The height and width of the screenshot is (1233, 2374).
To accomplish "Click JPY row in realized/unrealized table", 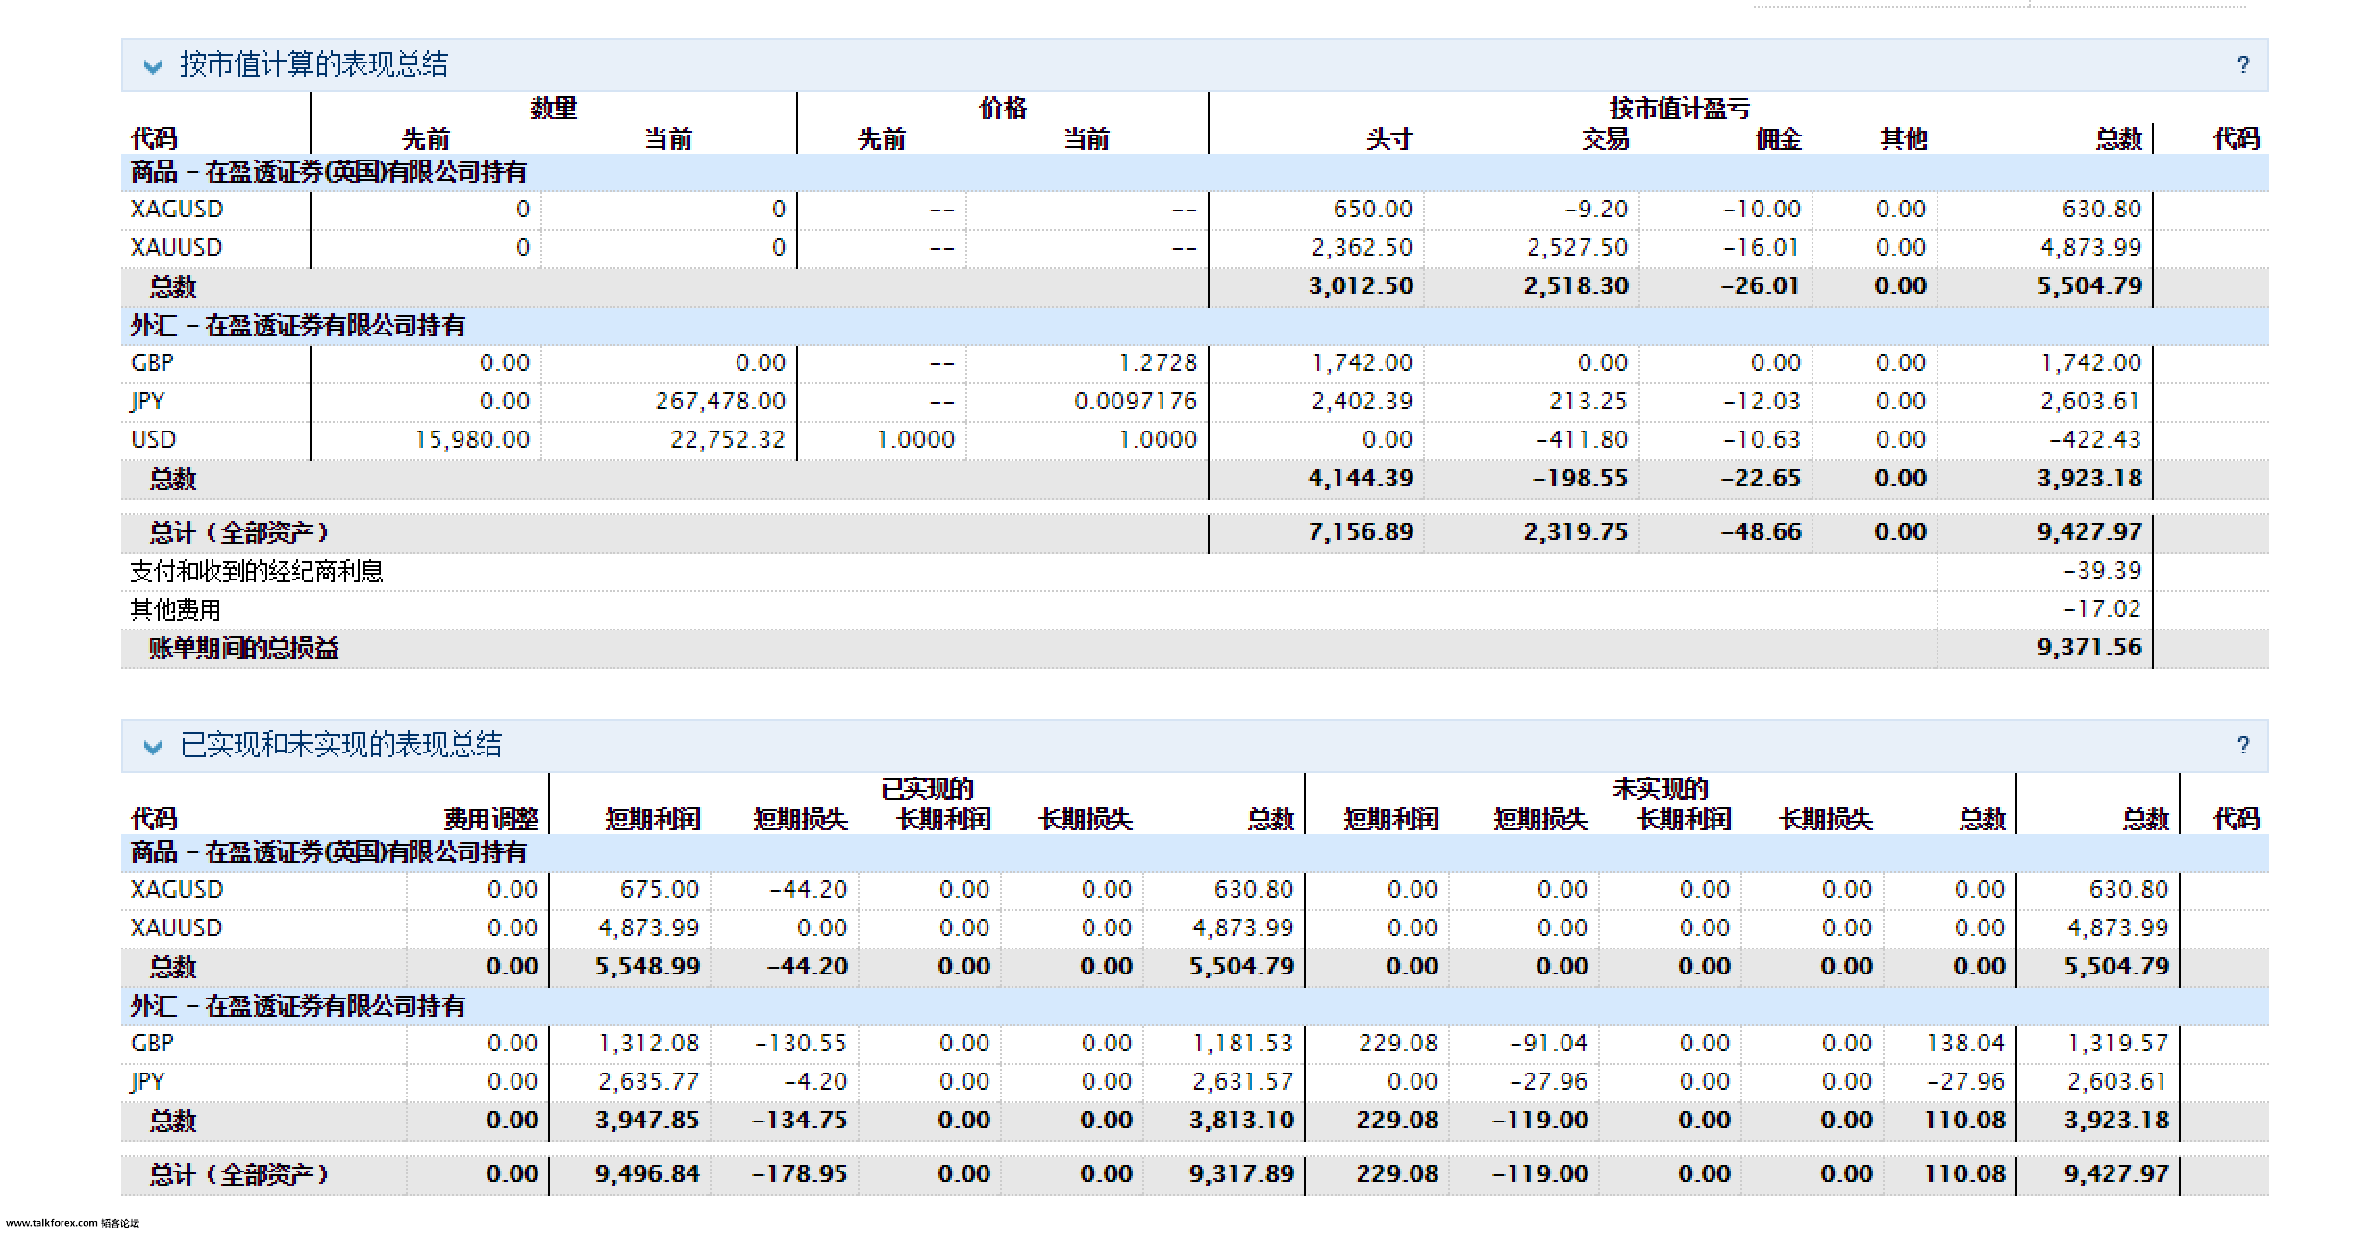I will 1194,1082.
